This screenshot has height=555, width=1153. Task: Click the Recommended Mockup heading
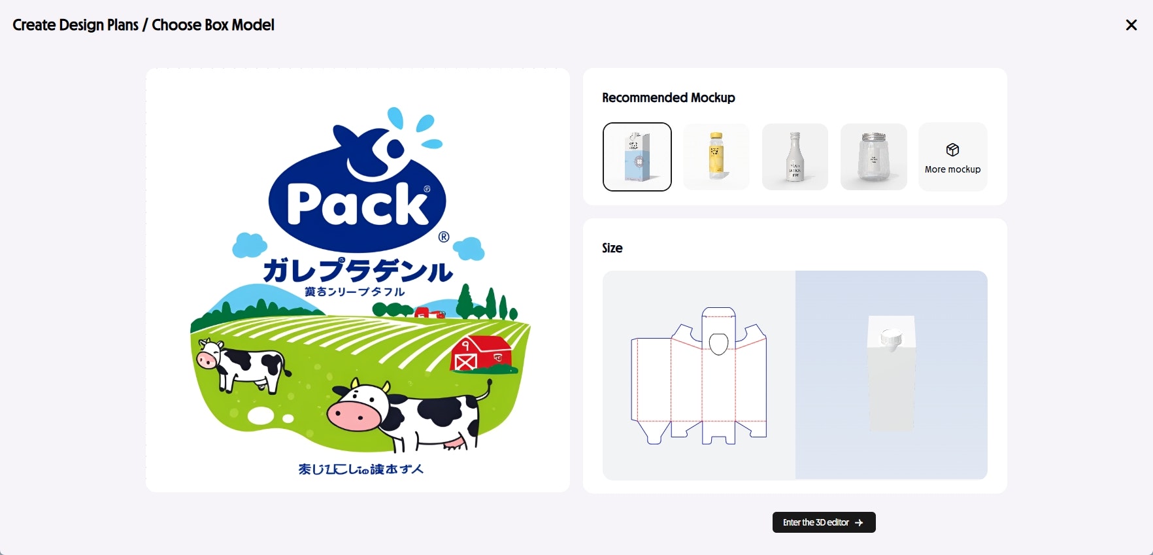669,97
